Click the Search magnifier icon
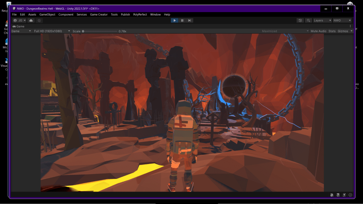The height and width of the screenshot is (204, 363). 308,21
